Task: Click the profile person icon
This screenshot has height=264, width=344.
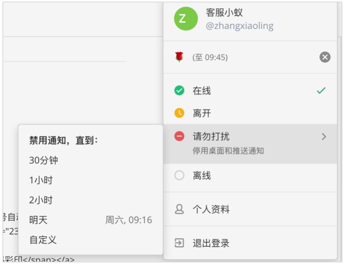Action: coord(179,209)
